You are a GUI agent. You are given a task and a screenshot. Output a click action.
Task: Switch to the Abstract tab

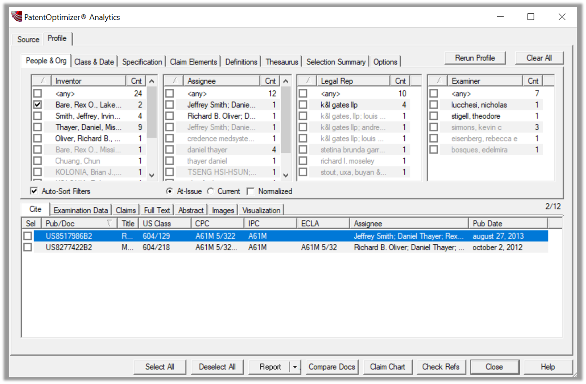pos(191,210)
